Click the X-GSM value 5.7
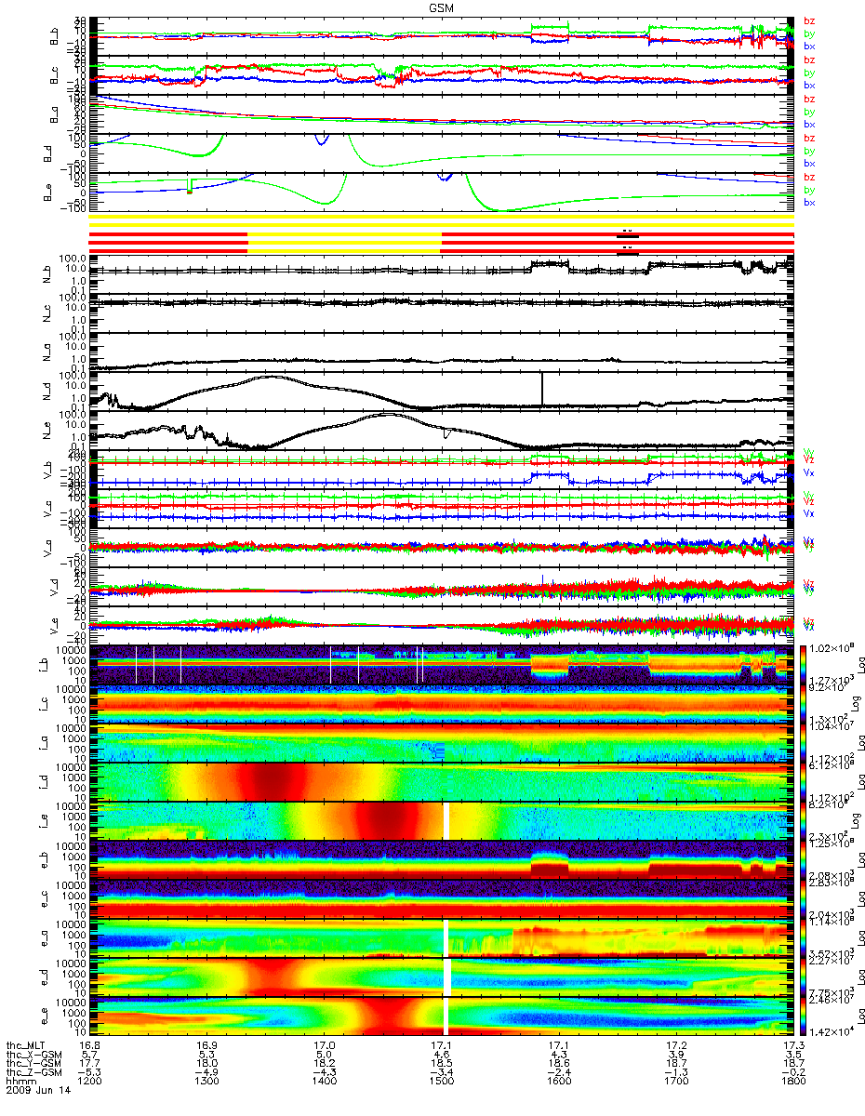 click(x=89, y=1055)
